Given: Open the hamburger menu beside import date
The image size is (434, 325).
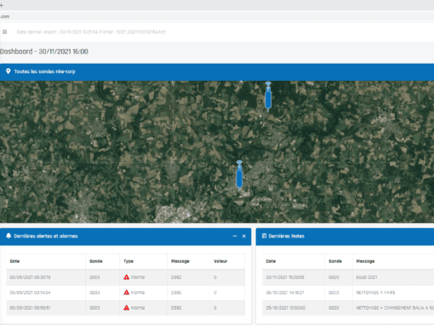Looking at the screenshot, I should click(x=4, y=31).
